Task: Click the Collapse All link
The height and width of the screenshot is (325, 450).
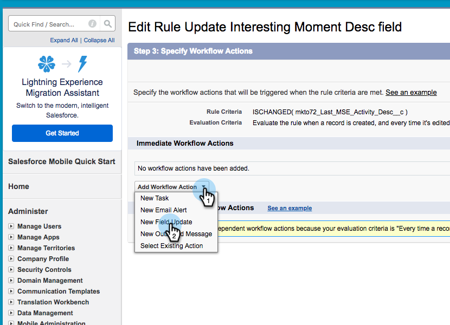Action: (99, 40)
